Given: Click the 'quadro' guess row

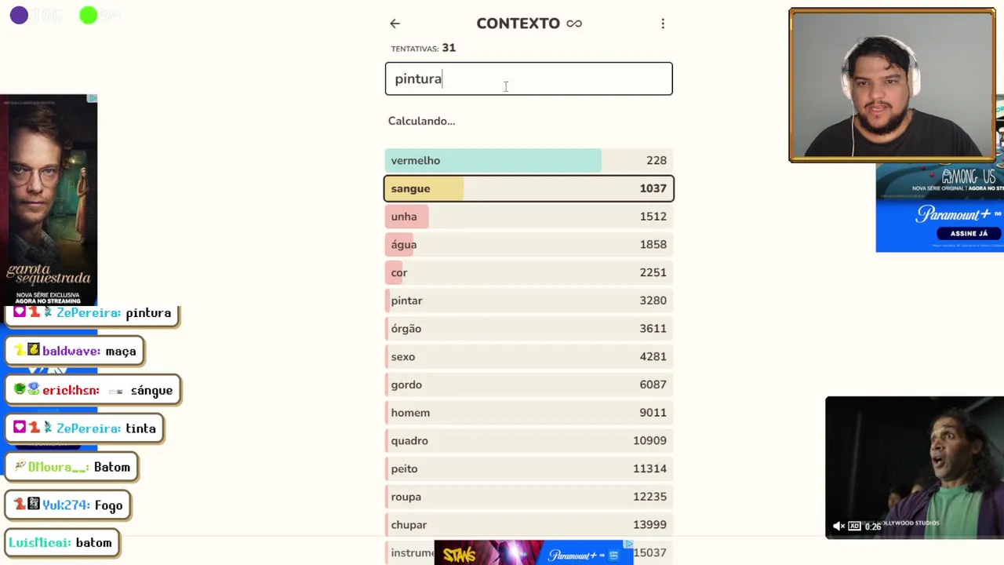Looking at the screenshot, I should pos(529,440).
